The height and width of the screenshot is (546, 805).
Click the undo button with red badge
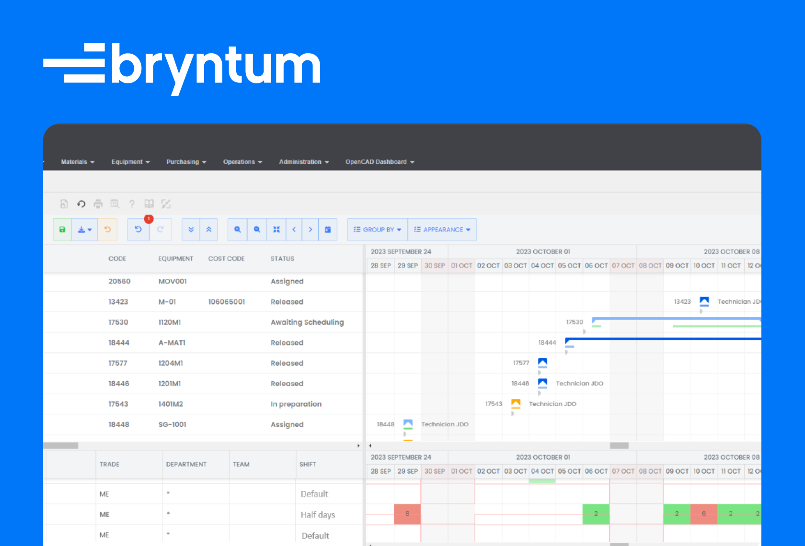point(138,229)
